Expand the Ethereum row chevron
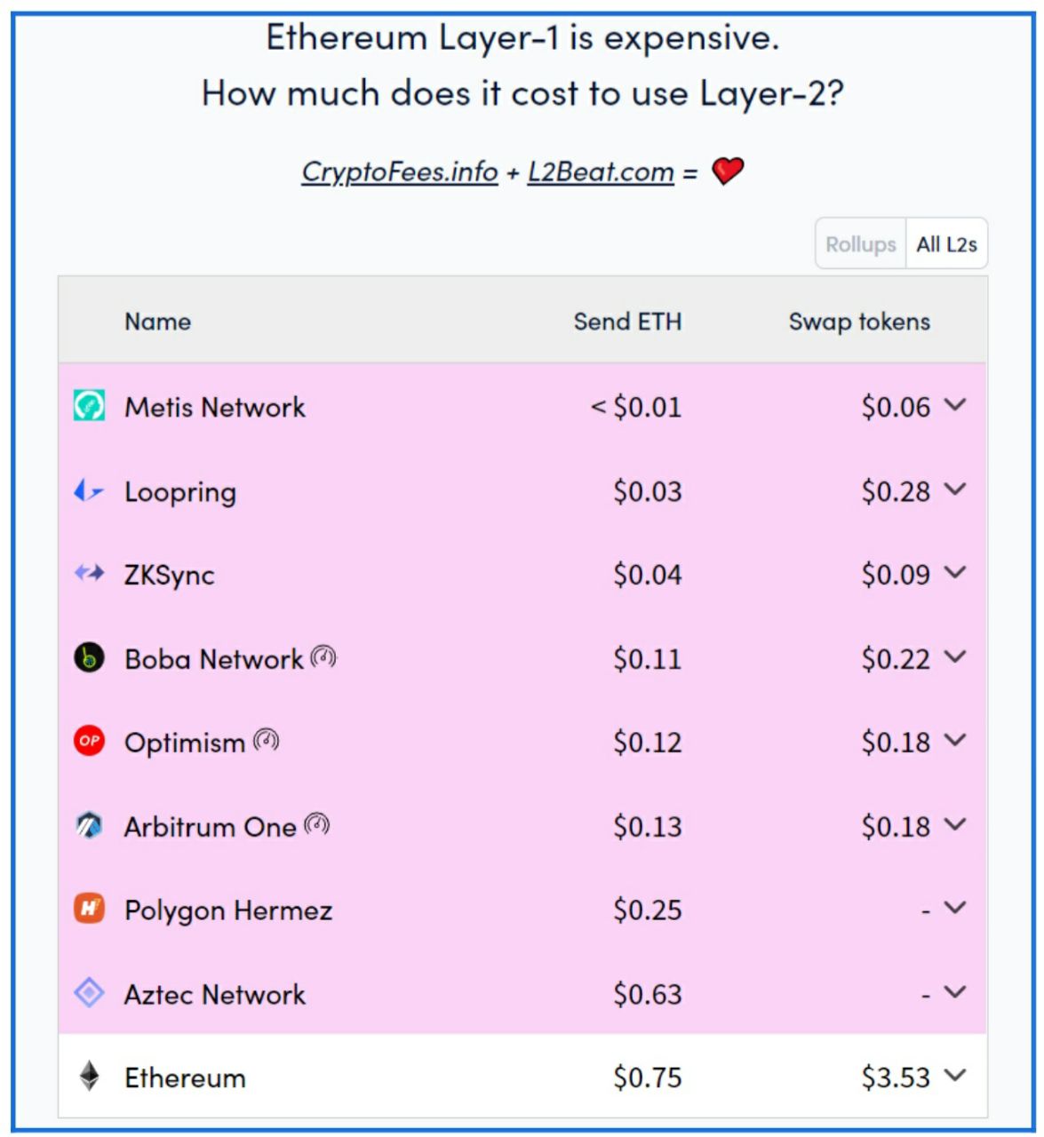The width and height of the screenshot is (1044, 1137). (x=954, y=1076)
